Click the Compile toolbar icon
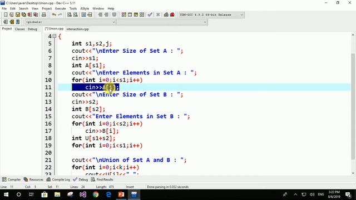 [x=123, y=15]
